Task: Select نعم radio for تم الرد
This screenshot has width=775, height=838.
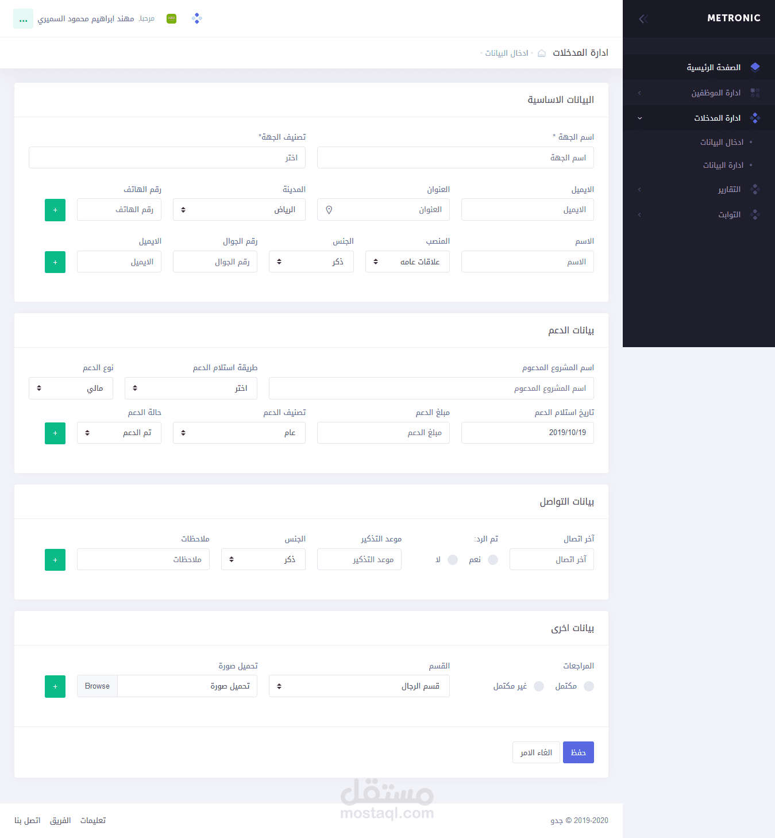Action: [x=493, y=560]
